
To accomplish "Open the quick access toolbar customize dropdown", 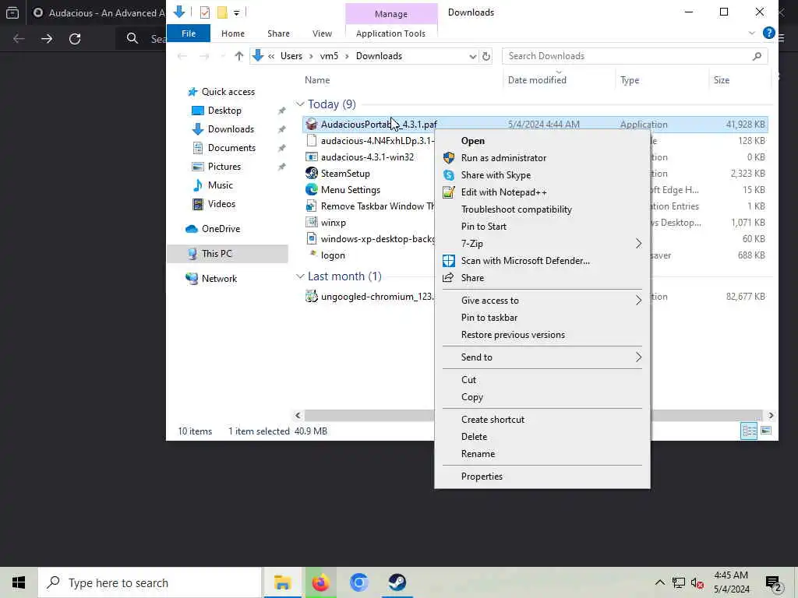I will coord(237,12).
